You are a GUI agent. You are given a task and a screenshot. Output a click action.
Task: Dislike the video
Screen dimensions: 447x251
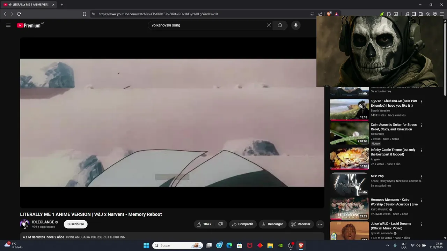click(220, 224)
